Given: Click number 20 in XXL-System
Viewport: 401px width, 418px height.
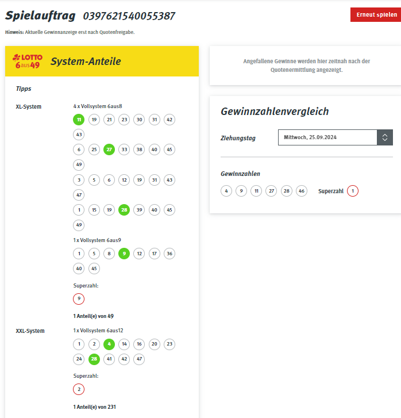Looking at the screenshot, I should (155, 344).
